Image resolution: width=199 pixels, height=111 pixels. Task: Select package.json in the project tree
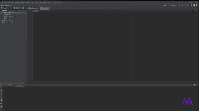coord(9,17)
